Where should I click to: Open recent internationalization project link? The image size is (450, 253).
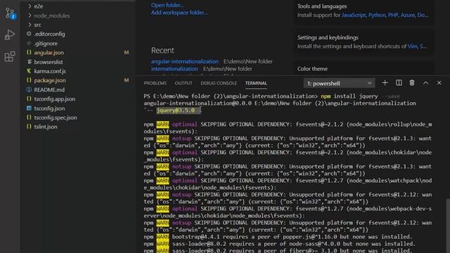click(174, 69)
